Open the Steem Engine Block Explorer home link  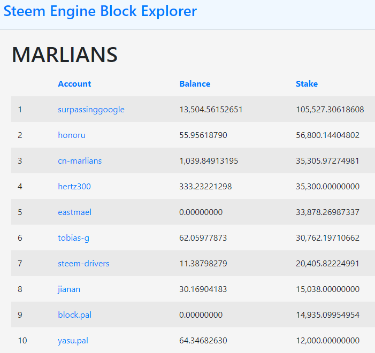100,11
